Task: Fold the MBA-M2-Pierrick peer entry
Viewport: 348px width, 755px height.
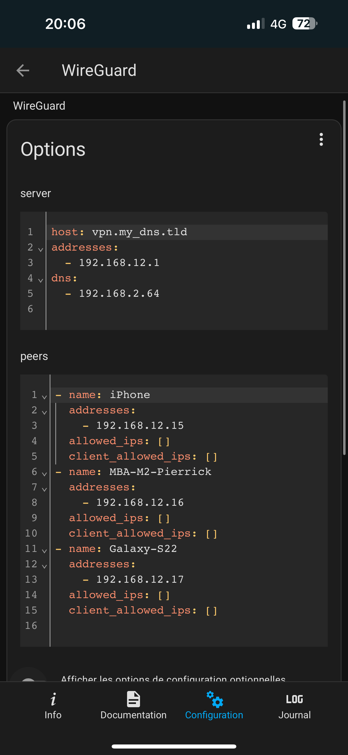Action: 45,474
